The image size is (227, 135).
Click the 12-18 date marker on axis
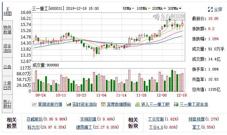point(182,95)
